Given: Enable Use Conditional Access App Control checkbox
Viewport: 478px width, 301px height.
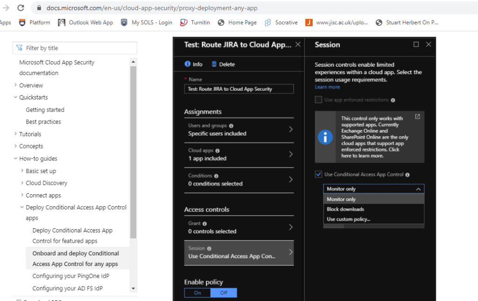Looking at the screenshot, I should [x=318, y=175].
